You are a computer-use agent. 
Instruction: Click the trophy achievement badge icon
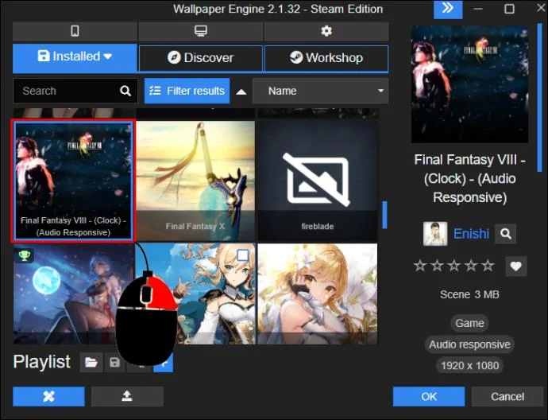click(24, 255)
